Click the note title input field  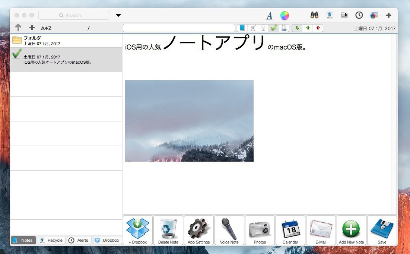(179, 28)
